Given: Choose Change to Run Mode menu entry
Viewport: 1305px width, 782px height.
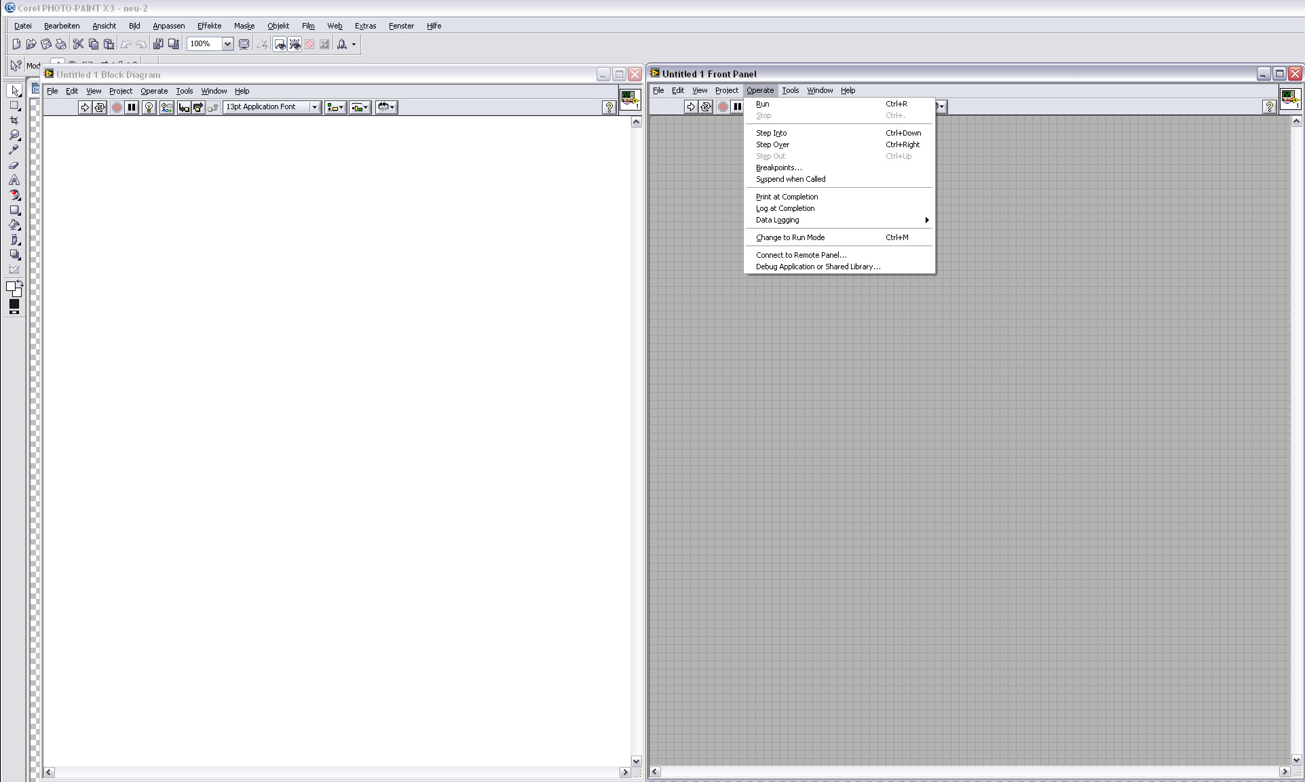Looking at the screenshot, I should click(x=790, y=237).
